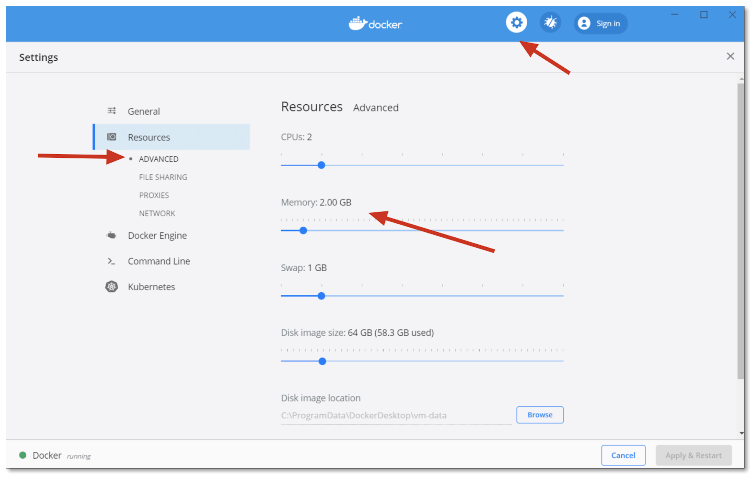Viewport: 753px width, 477px height.
Task: Click the green Docker running status dot
Action: (23, 455)
